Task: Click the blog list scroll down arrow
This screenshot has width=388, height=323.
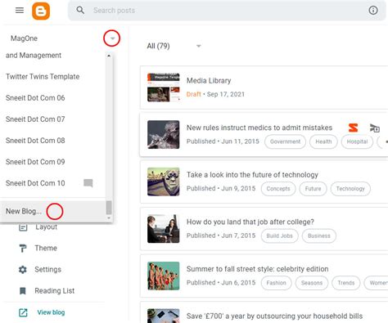Action: click(x=109, y=218)
